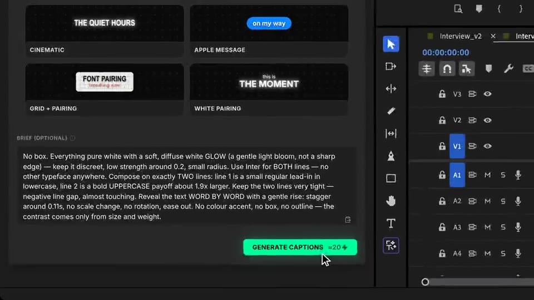
Task: Target the A1 audio track
Action: [457, 175]
